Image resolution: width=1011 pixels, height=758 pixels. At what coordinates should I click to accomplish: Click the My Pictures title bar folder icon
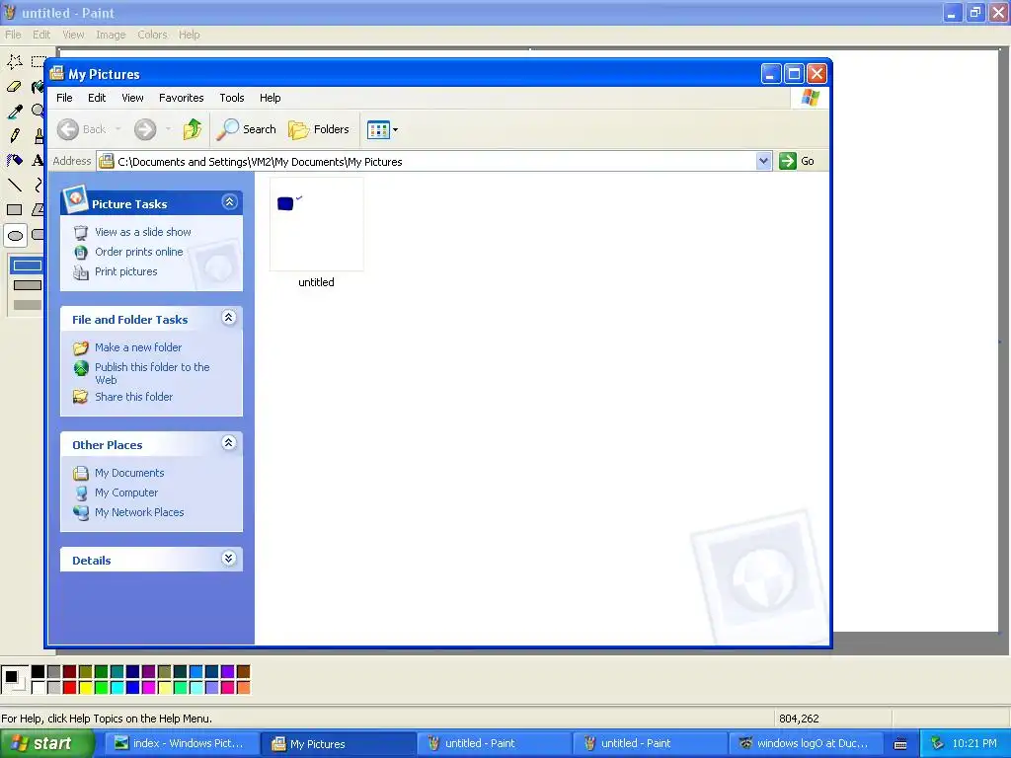pyautogui.click(x=56, y=73)
